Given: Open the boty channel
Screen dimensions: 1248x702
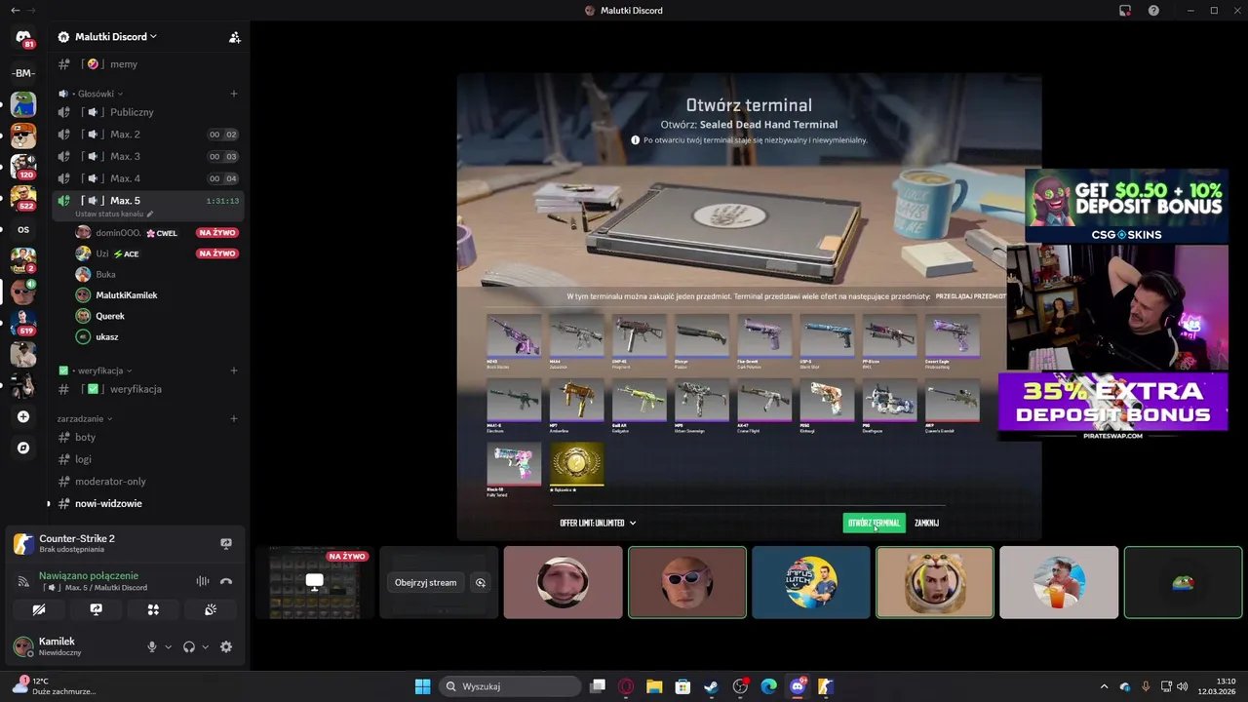Looking at the screenshot, I should tap(146, 437).
